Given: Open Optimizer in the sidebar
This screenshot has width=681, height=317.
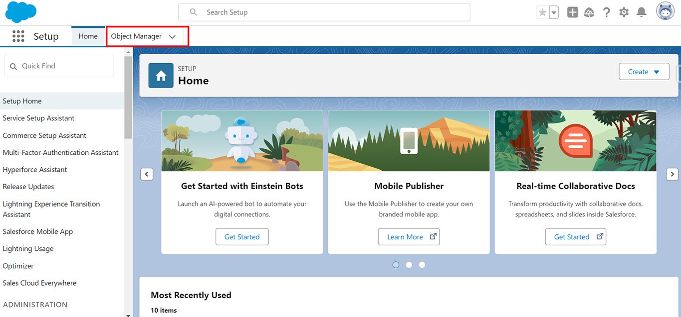Looking at the screenshot, I should tap(18, 266).
